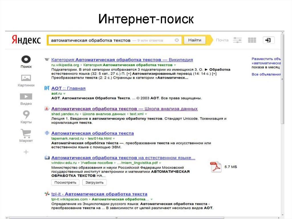The width and height of the screenshot is (292, 219).
Task: Click the Wikipedia W favicon
Action: (x=46, y=59)
